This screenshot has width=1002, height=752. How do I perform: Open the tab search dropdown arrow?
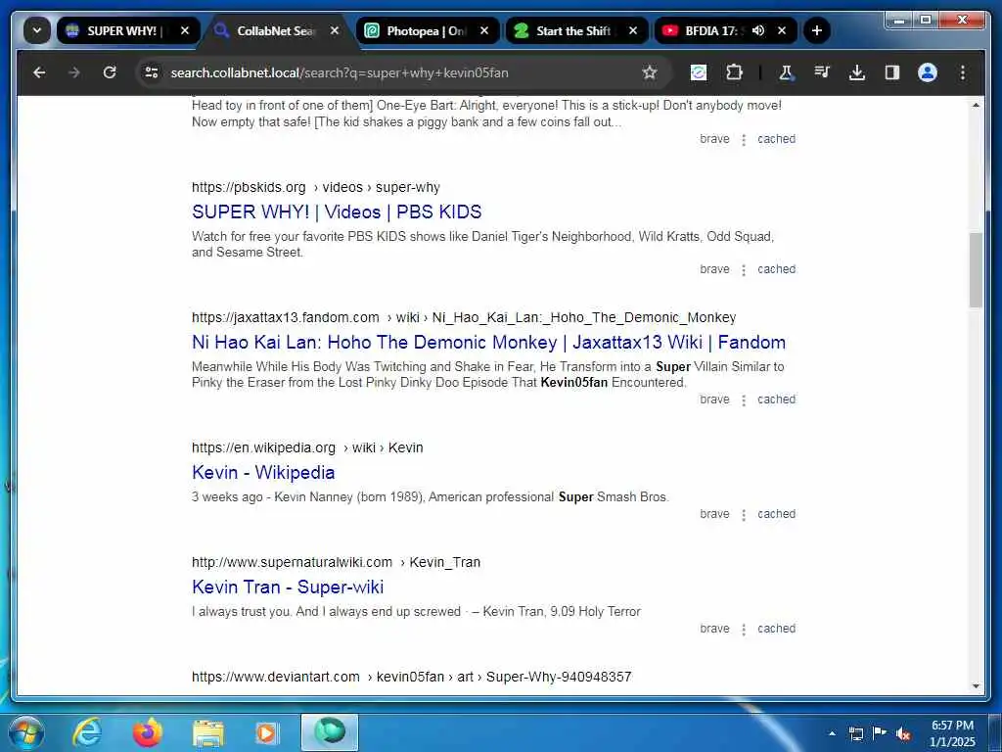36,30
